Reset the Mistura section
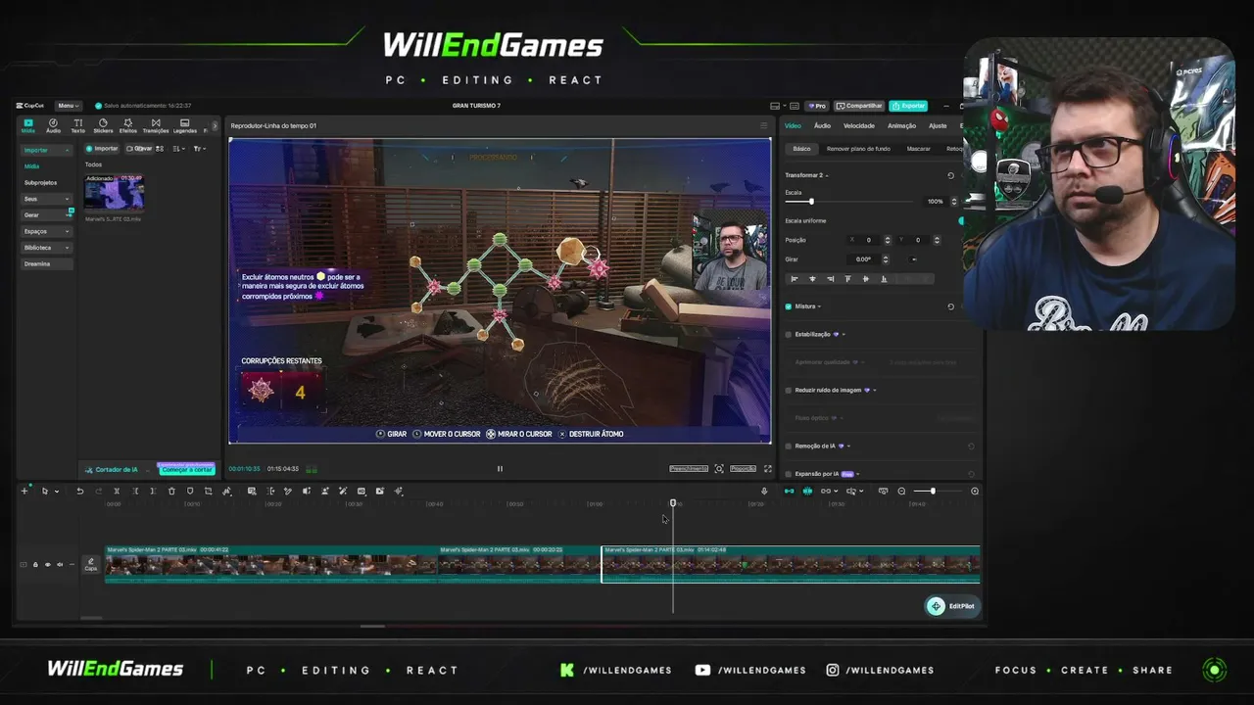 pos(950,306)
